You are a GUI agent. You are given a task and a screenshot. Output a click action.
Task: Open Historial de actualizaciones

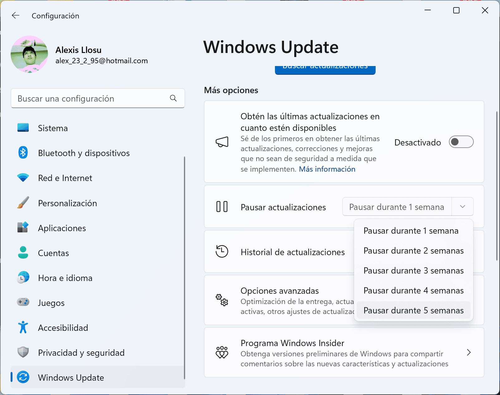tap(292, 252)
